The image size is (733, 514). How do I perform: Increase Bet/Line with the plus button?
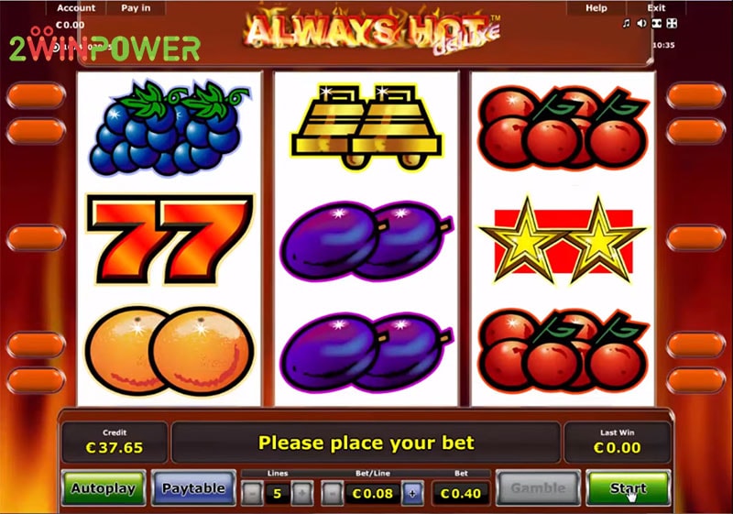click(412, 494)
